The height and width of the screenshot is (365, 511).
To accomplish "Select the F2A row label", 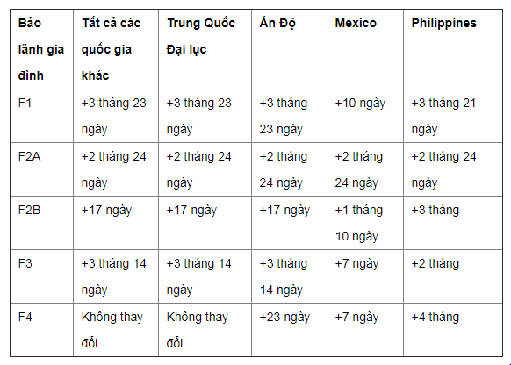I will click(42, 169).
